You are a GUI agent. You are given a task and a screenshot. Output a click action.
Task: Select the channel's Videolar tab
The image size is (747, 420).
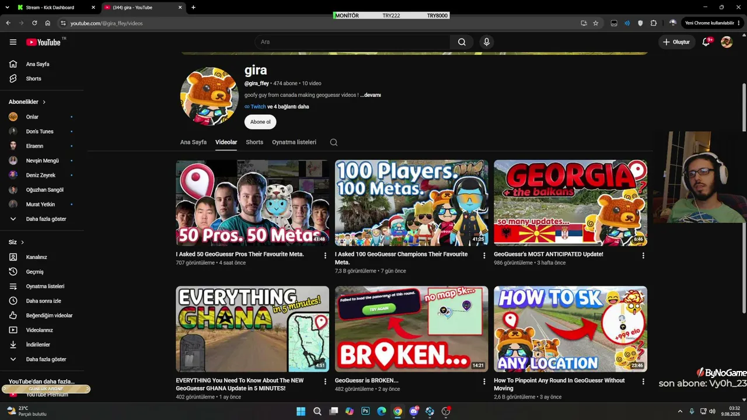point(226,142)
